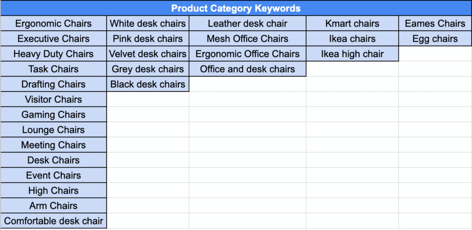Select the Ikea high chair cell

tap(352, 54)
